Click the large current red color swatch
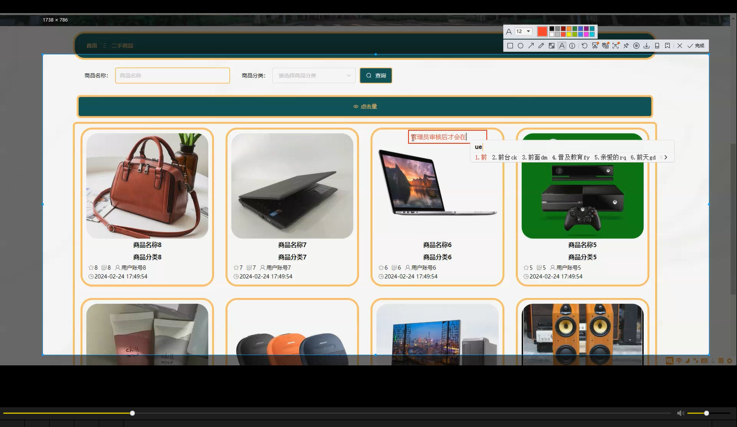 point(543,32)
